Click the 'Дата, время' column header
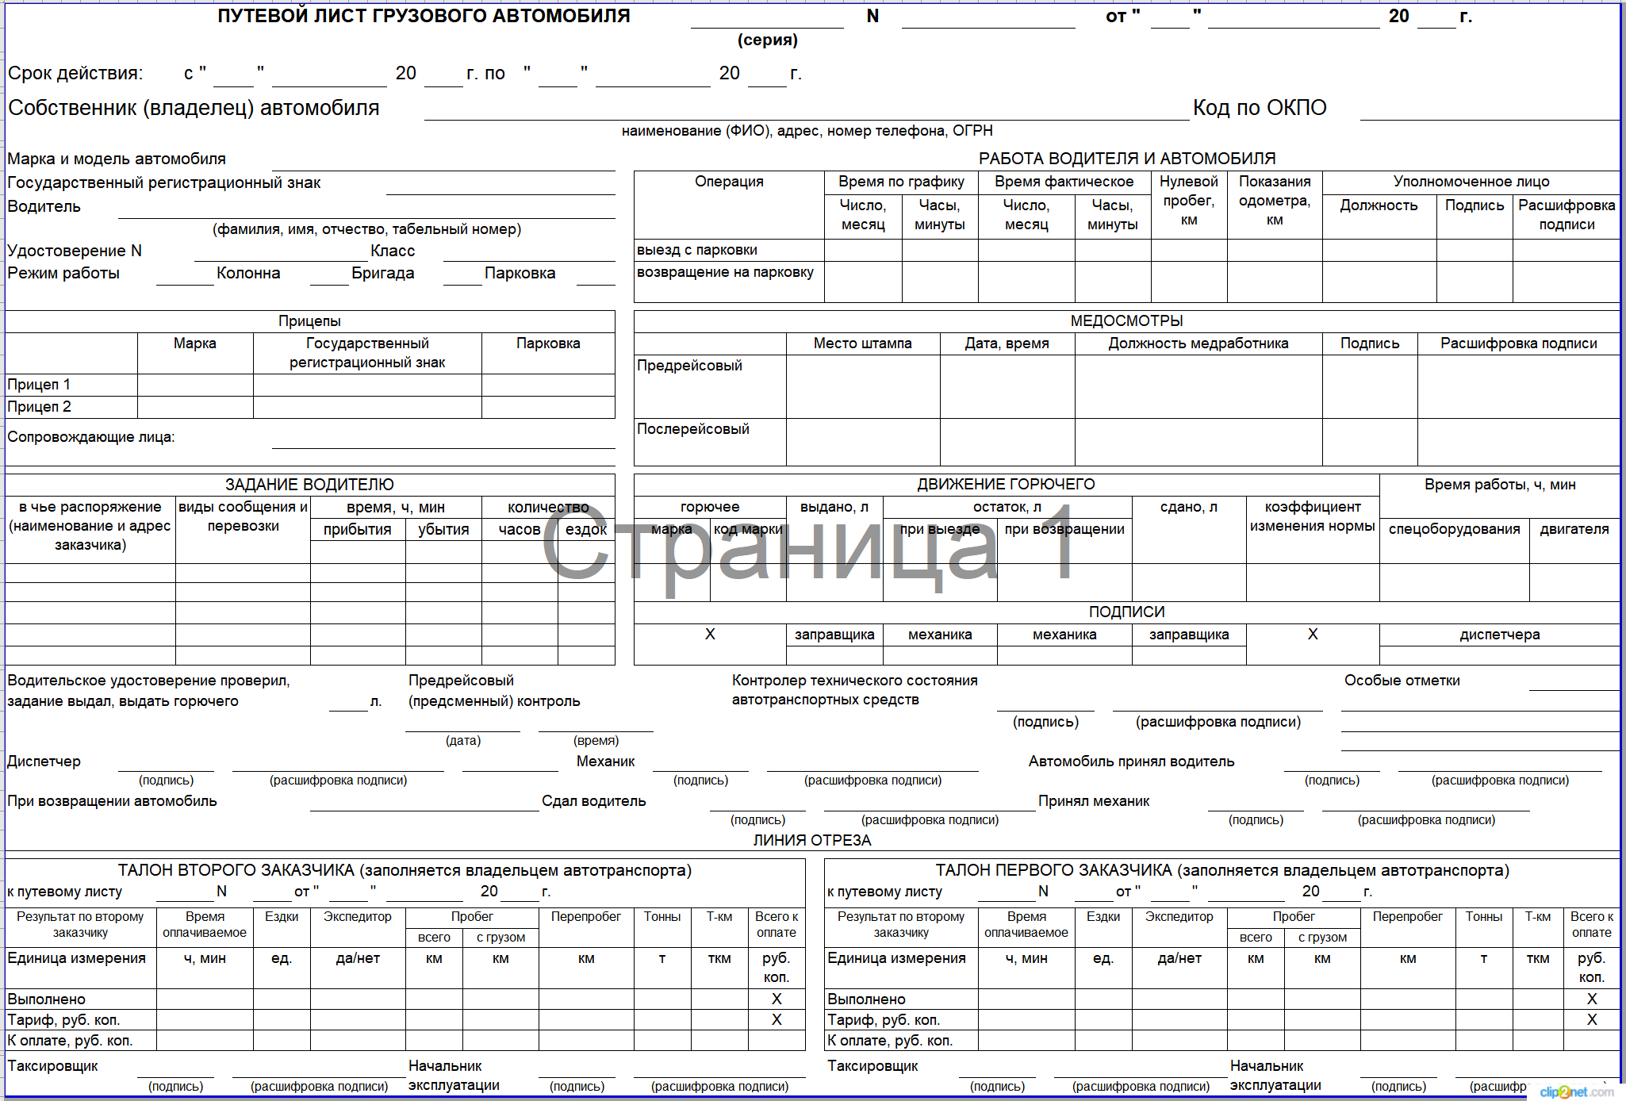 coord(1007,343)
